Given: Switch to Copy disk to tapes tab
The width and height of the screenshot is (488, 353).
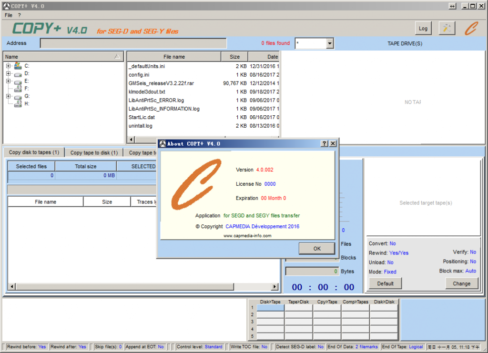Looking at the screenshot, I should point(34,152).
